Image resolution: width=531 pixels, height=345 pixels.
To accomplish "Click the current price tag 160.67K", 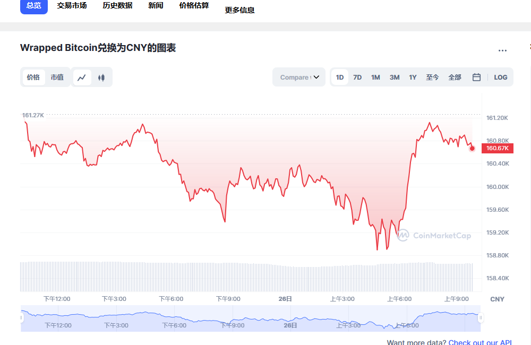I will pos(497,148).
